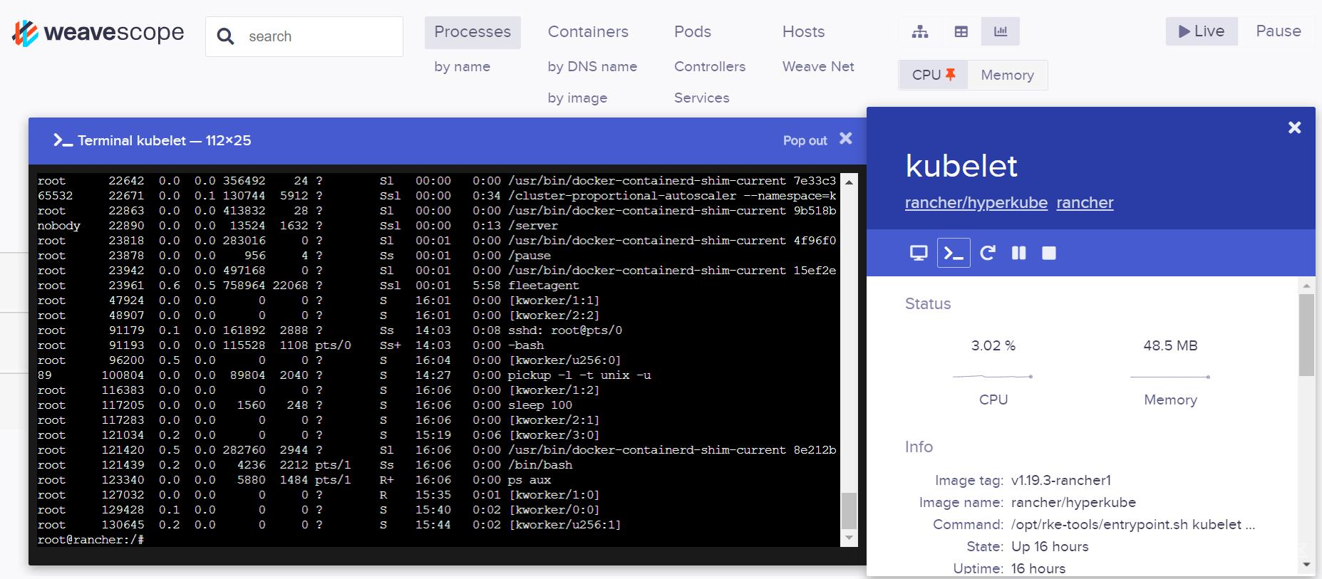Viewport: 1322px width, 579px height.
Task: Select Containers by image
Action: 577,98
